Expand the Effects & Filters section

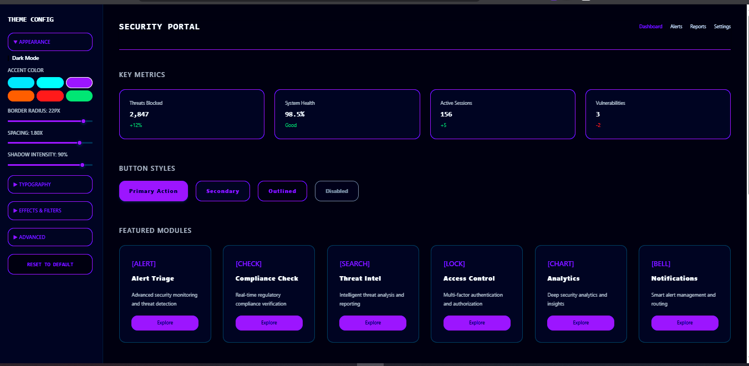point(50,211)
